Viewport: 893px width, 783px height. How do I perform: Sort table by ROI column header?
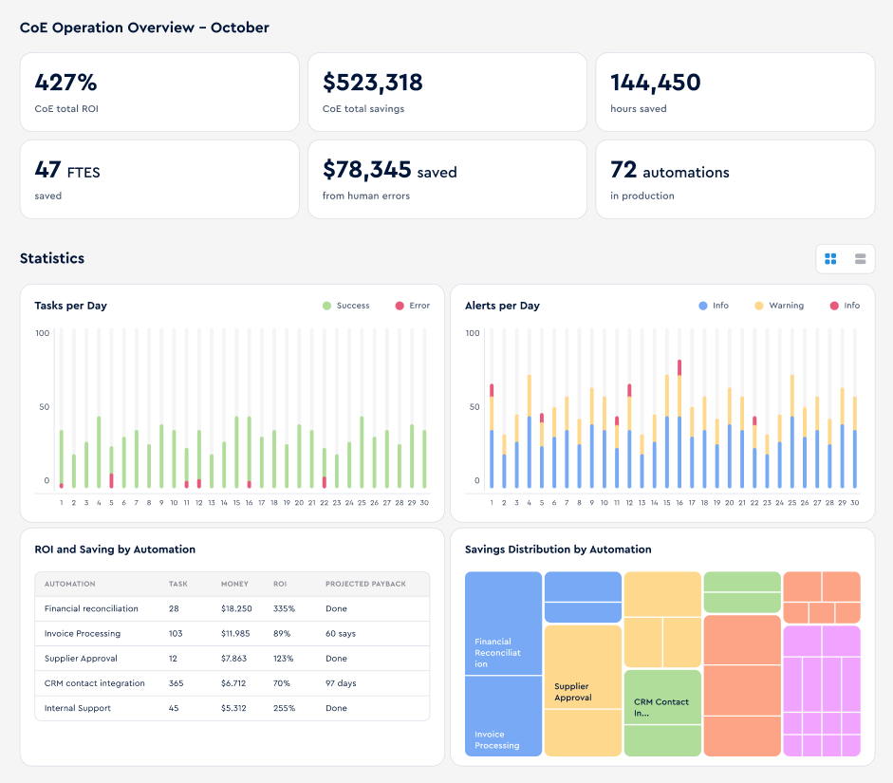(280, 584)
